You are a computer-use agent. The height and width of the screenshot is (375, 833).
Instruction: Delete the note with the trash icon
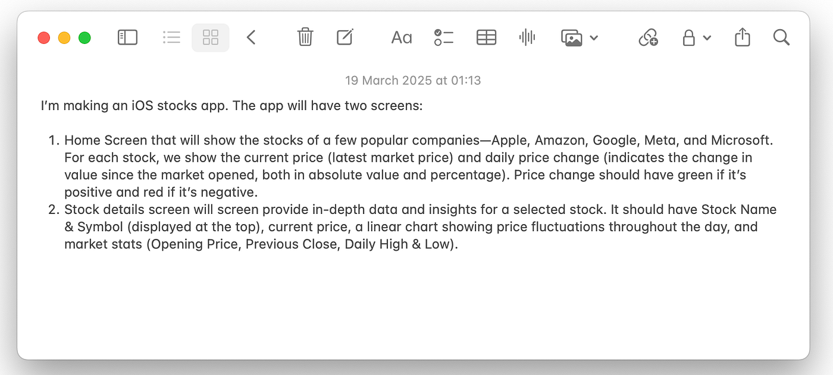[x=305, y=38]
